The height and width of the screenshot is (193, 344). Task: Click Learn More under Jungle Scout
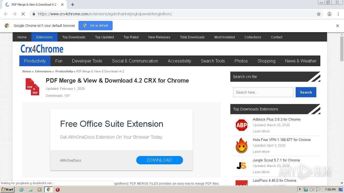click(261, 172)
